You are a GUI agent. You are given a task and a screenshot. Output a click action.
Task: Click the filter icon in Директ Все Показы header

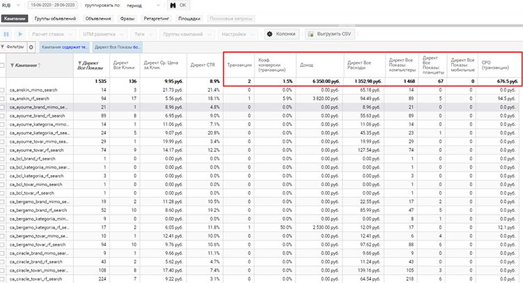coord(79,63)
